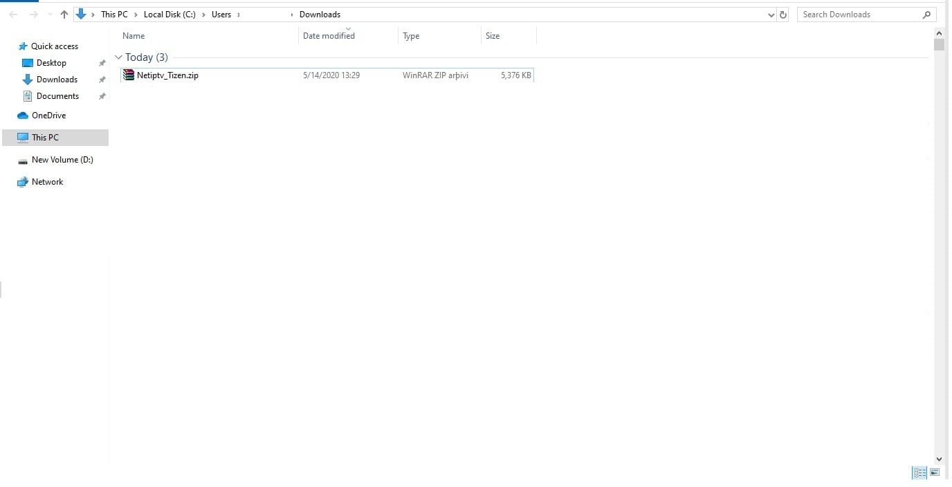
Task: Open the Netiptv_Tizen.zip WinRAR file icon
Action: click(x=129, y=75)
